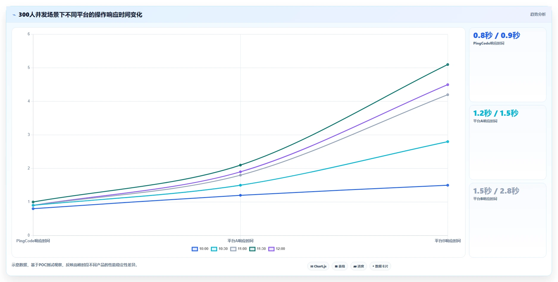Click the PingCode响应时间 axis label
The image size is (558, 282).
(33, 241)
